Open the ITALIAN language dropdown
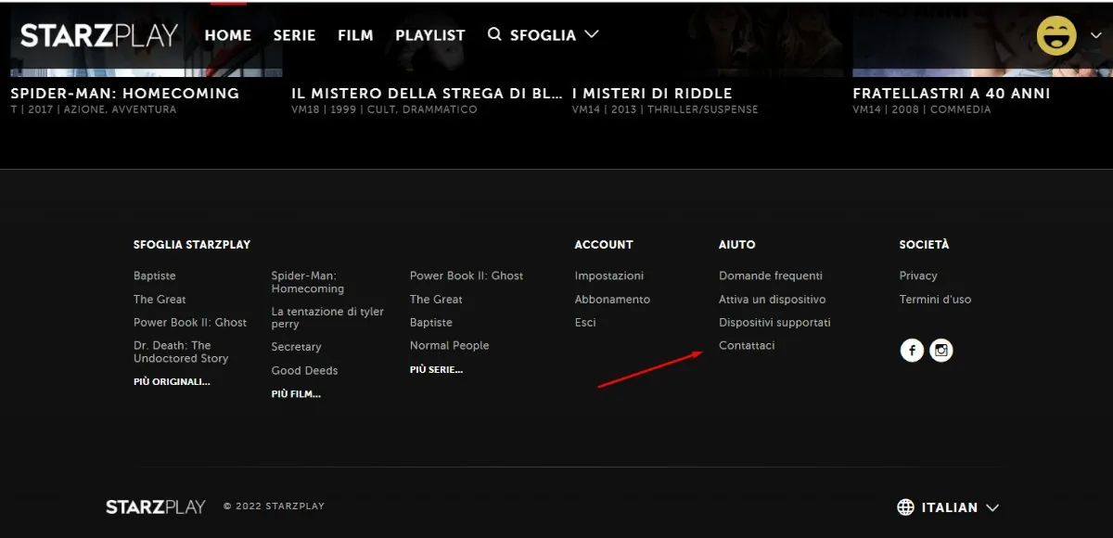The width and height of the screenshot is (1113, 538). coord(948,507)
